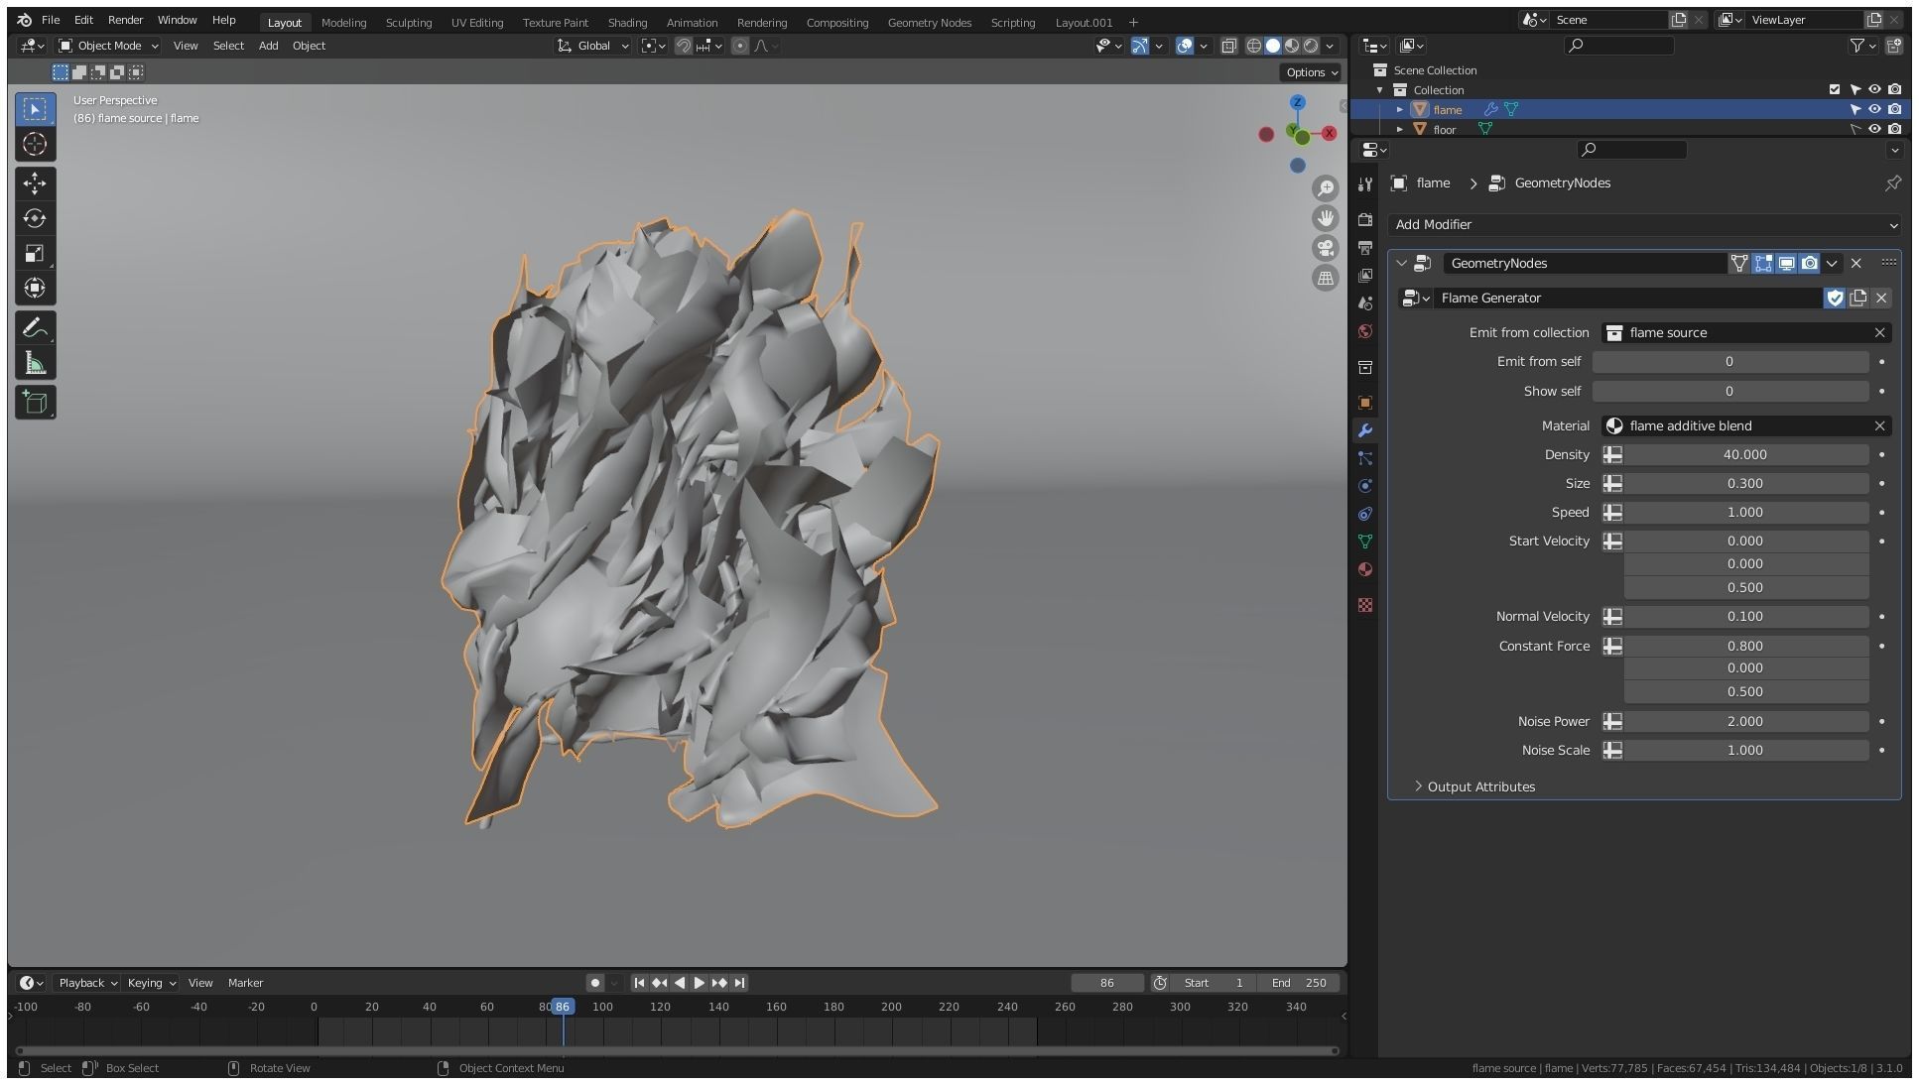
Task: Play the animation forward
Action: [x=700, y=983]
